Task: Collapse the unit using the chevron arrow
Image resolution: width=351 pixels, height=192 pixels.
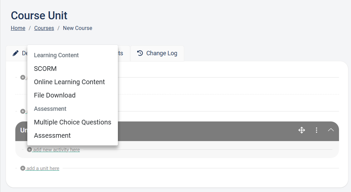Action: pos(331,130)
